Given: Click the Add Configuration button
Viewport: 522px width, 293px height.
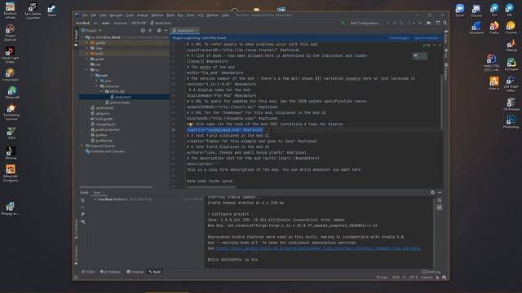Looking at the screenshot, I should 365,23.
